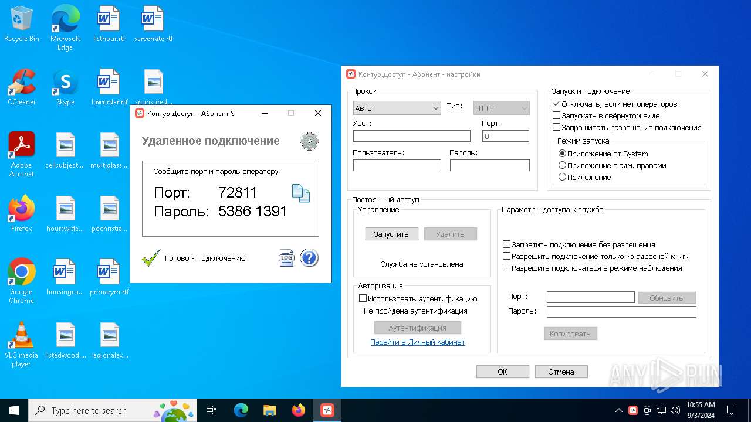Open regionalex image file on desktop

109,341
